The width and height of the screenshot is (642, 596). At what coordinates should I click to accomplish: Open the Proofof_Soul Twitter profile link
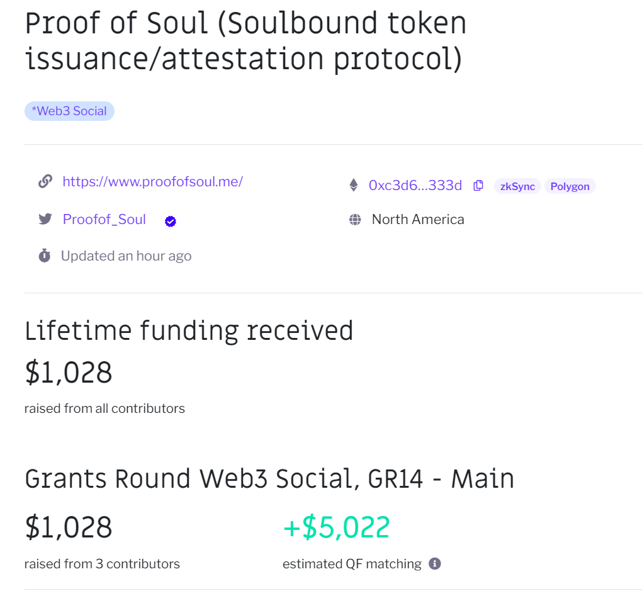click(x=104, y=220)
